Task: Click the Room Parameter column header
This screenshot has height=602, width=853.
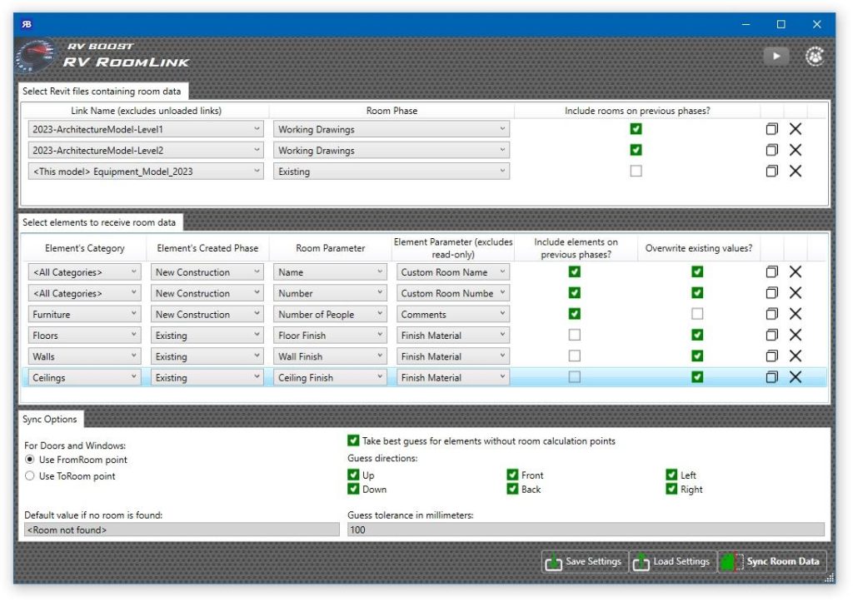Action: pyautogui.click(x=330, y=248)
